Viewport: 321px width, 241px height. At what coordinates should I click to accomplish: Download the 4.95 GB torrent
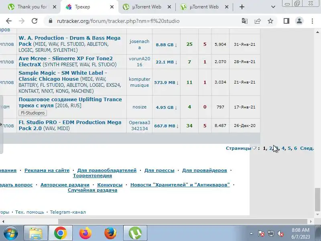click(166, 107)
